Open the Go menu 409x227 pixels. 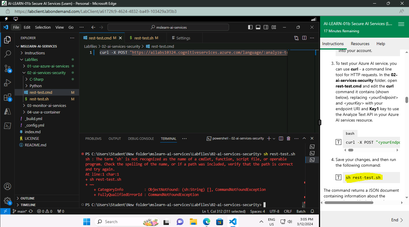71,27
